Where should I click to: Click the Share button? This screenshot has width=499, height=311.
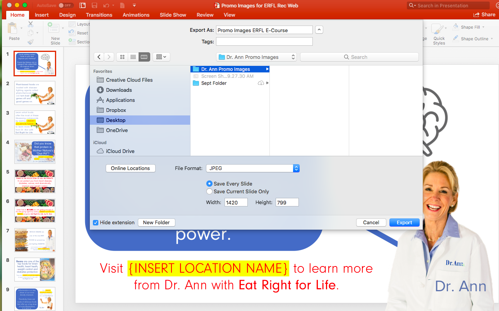[x=484, y=15]
